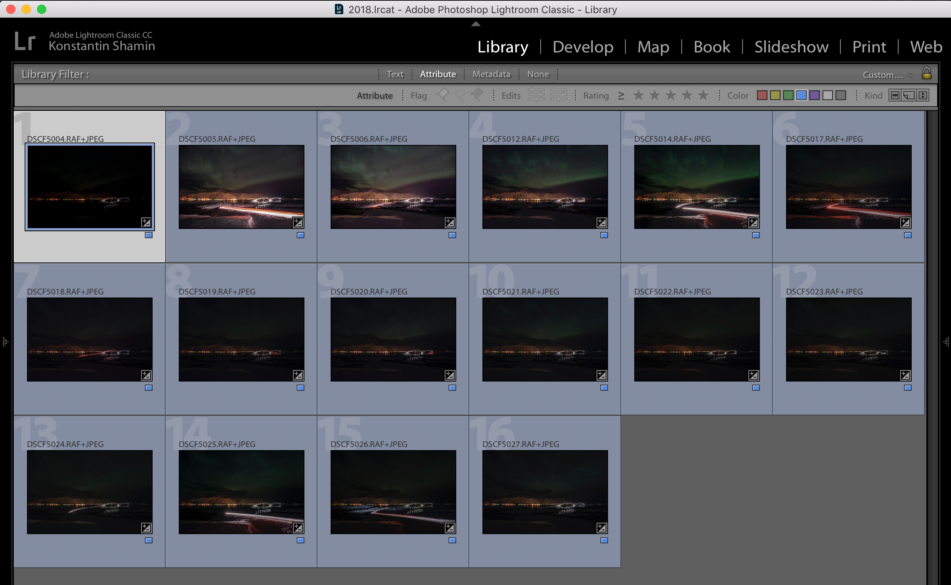
Task: Filter by videos kind icon
Action: click(923, 95)
